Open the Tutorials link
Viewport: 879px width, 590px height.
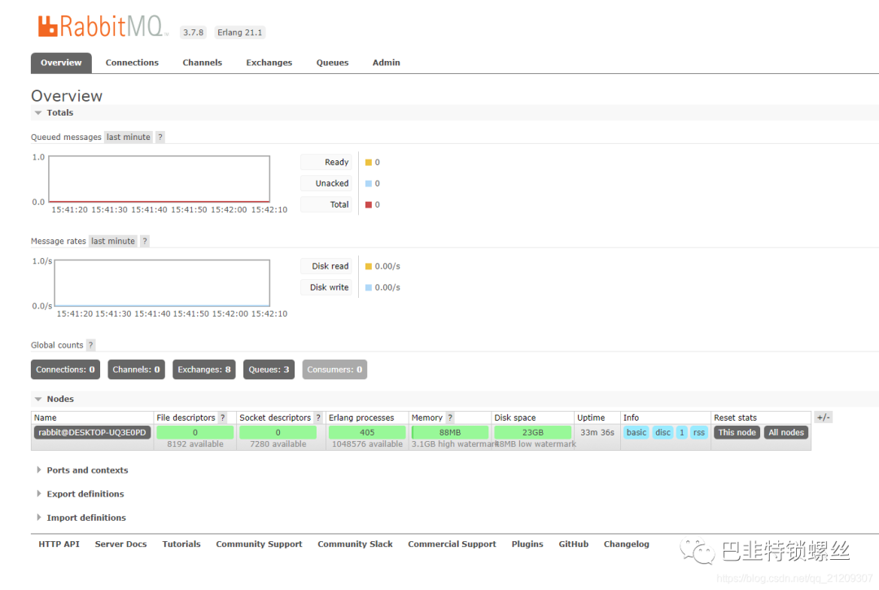[181, 544]
